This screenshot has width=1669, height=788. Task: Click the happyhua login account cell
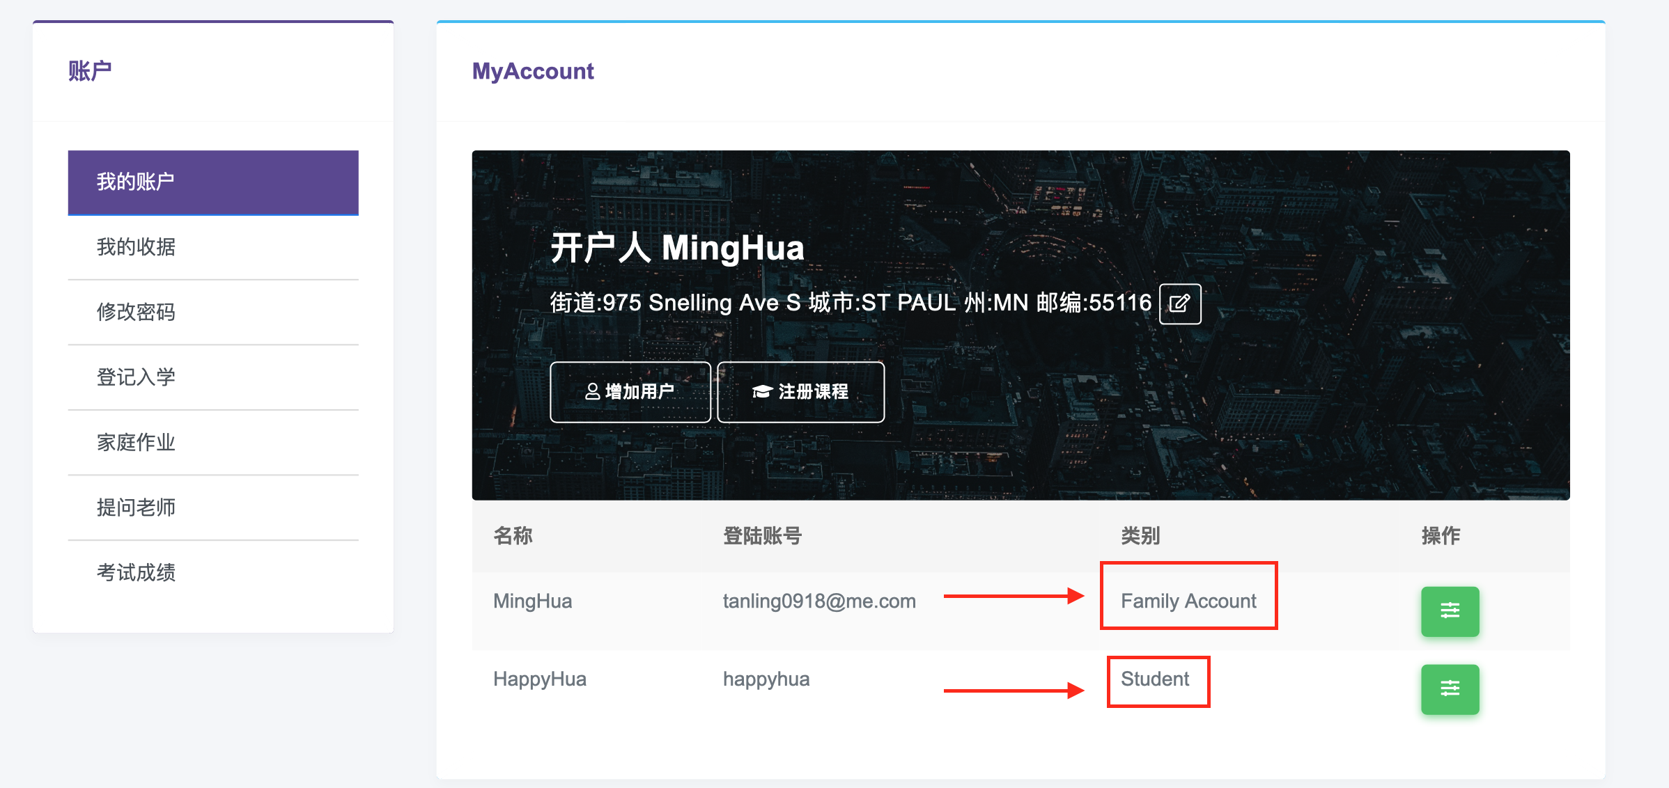(x=766, y=679)
